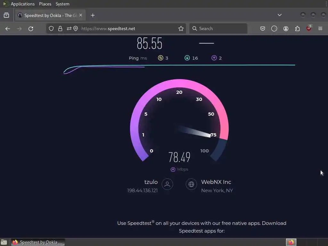
Task: Reload the current page
Action: (31, 29)
